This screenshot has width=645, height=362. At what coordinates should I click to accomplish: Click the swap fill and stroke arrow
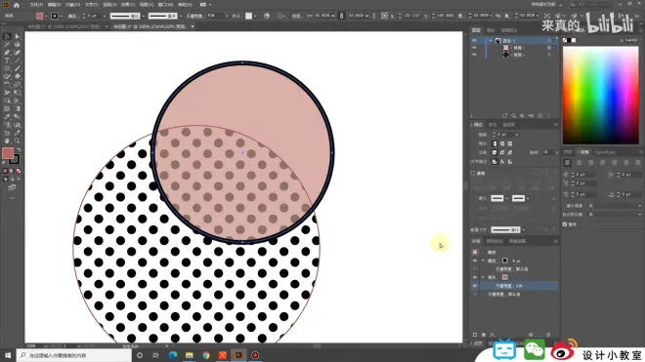point(19,149)
